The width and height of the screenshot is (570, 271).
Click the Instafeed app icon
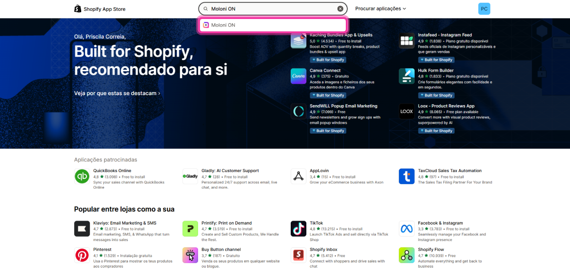pyautogui.click(x=407, y=40)
